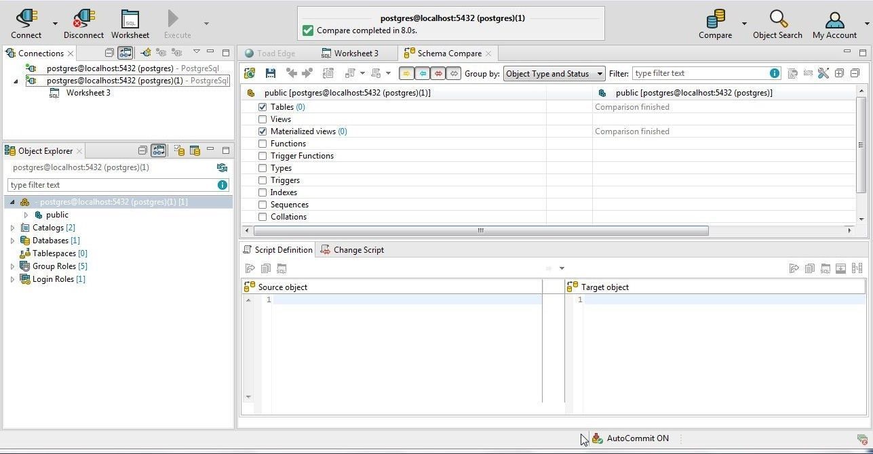873x454 pixels.
Task: Check the Triggers checkbox
Action: pos(263,180)
